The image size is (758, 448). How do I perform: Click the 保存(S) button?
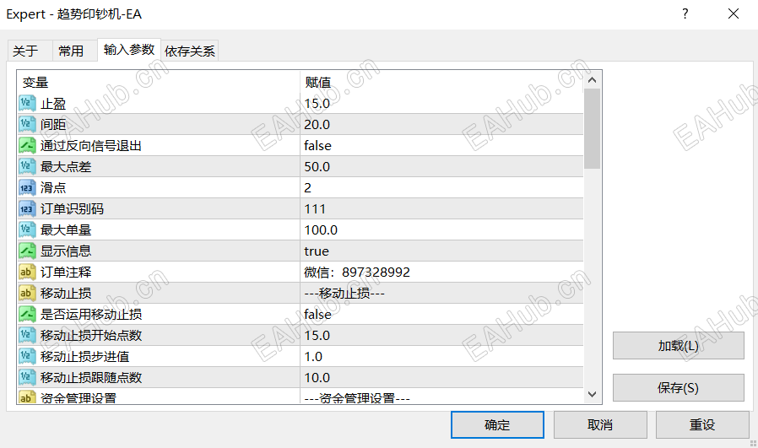679,387
